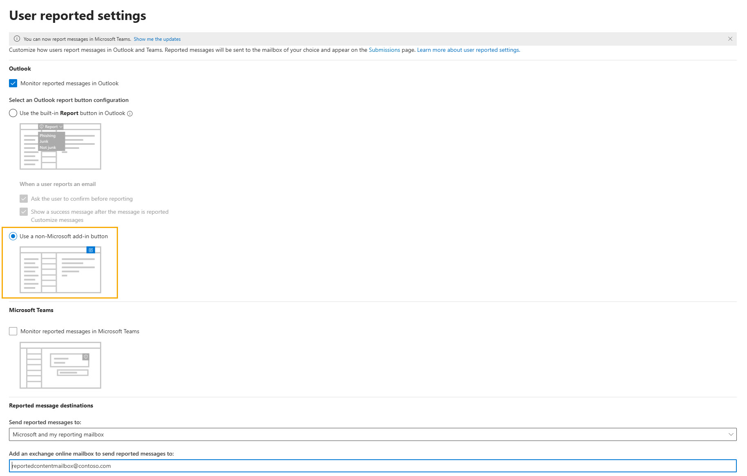Screen dimensions: 747x476
Task: Click the report icon in Teams preview
Action: tap(86, 357)
